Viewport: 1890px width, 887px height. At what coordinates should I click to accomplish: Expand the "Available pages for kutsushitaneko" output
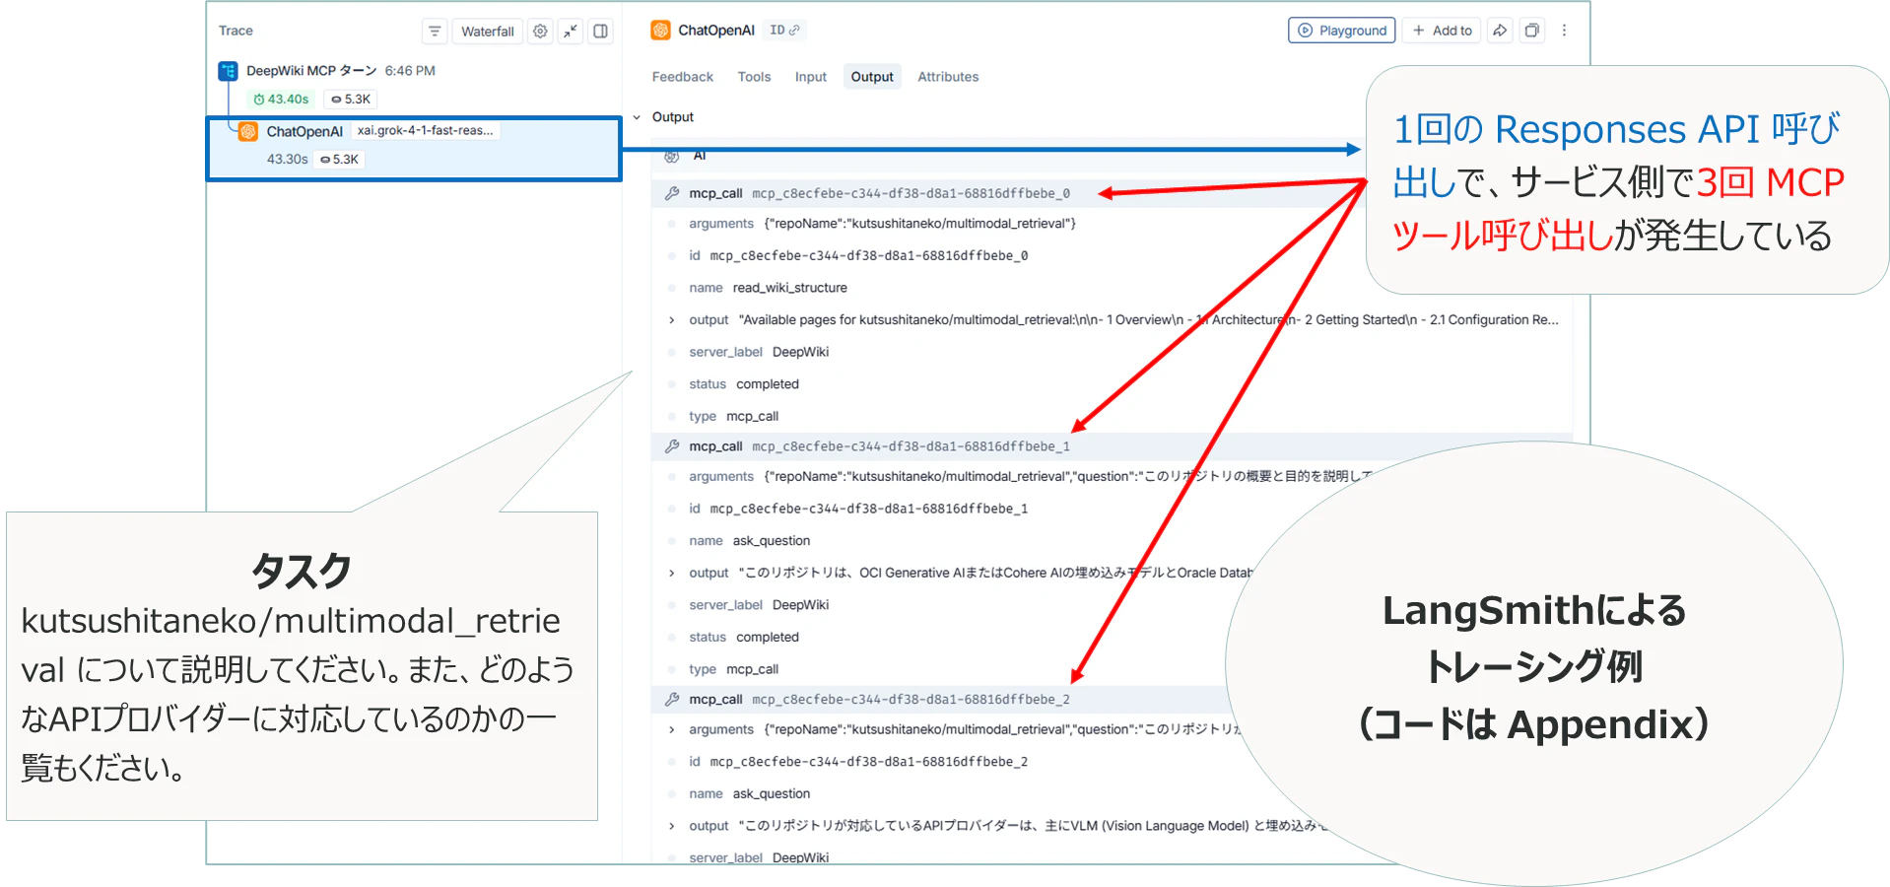click(x=672, y=320)
